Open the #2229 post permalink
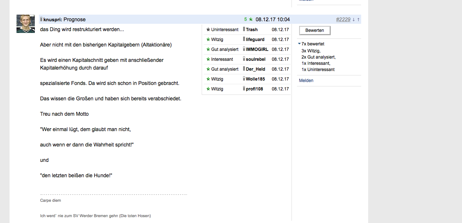The width and height of the screenshot is (462, 223). click(343, 19)
